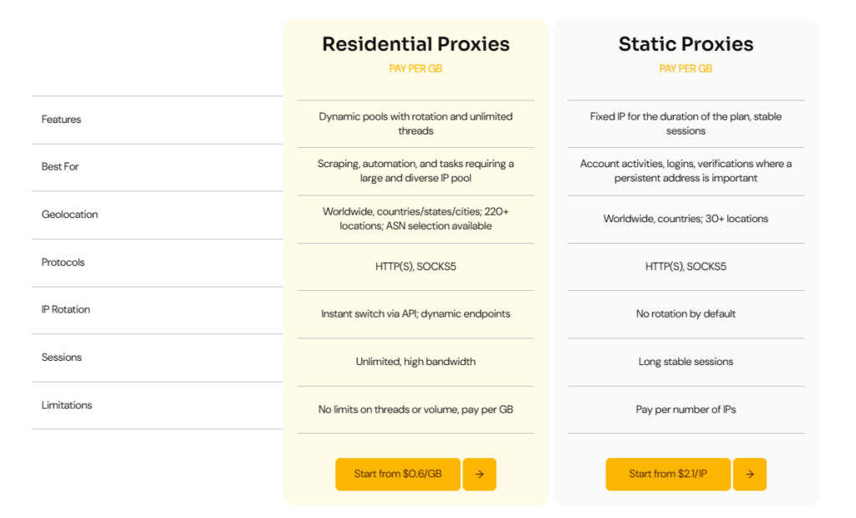Click the Limitations row label

(x=67, y=405)
